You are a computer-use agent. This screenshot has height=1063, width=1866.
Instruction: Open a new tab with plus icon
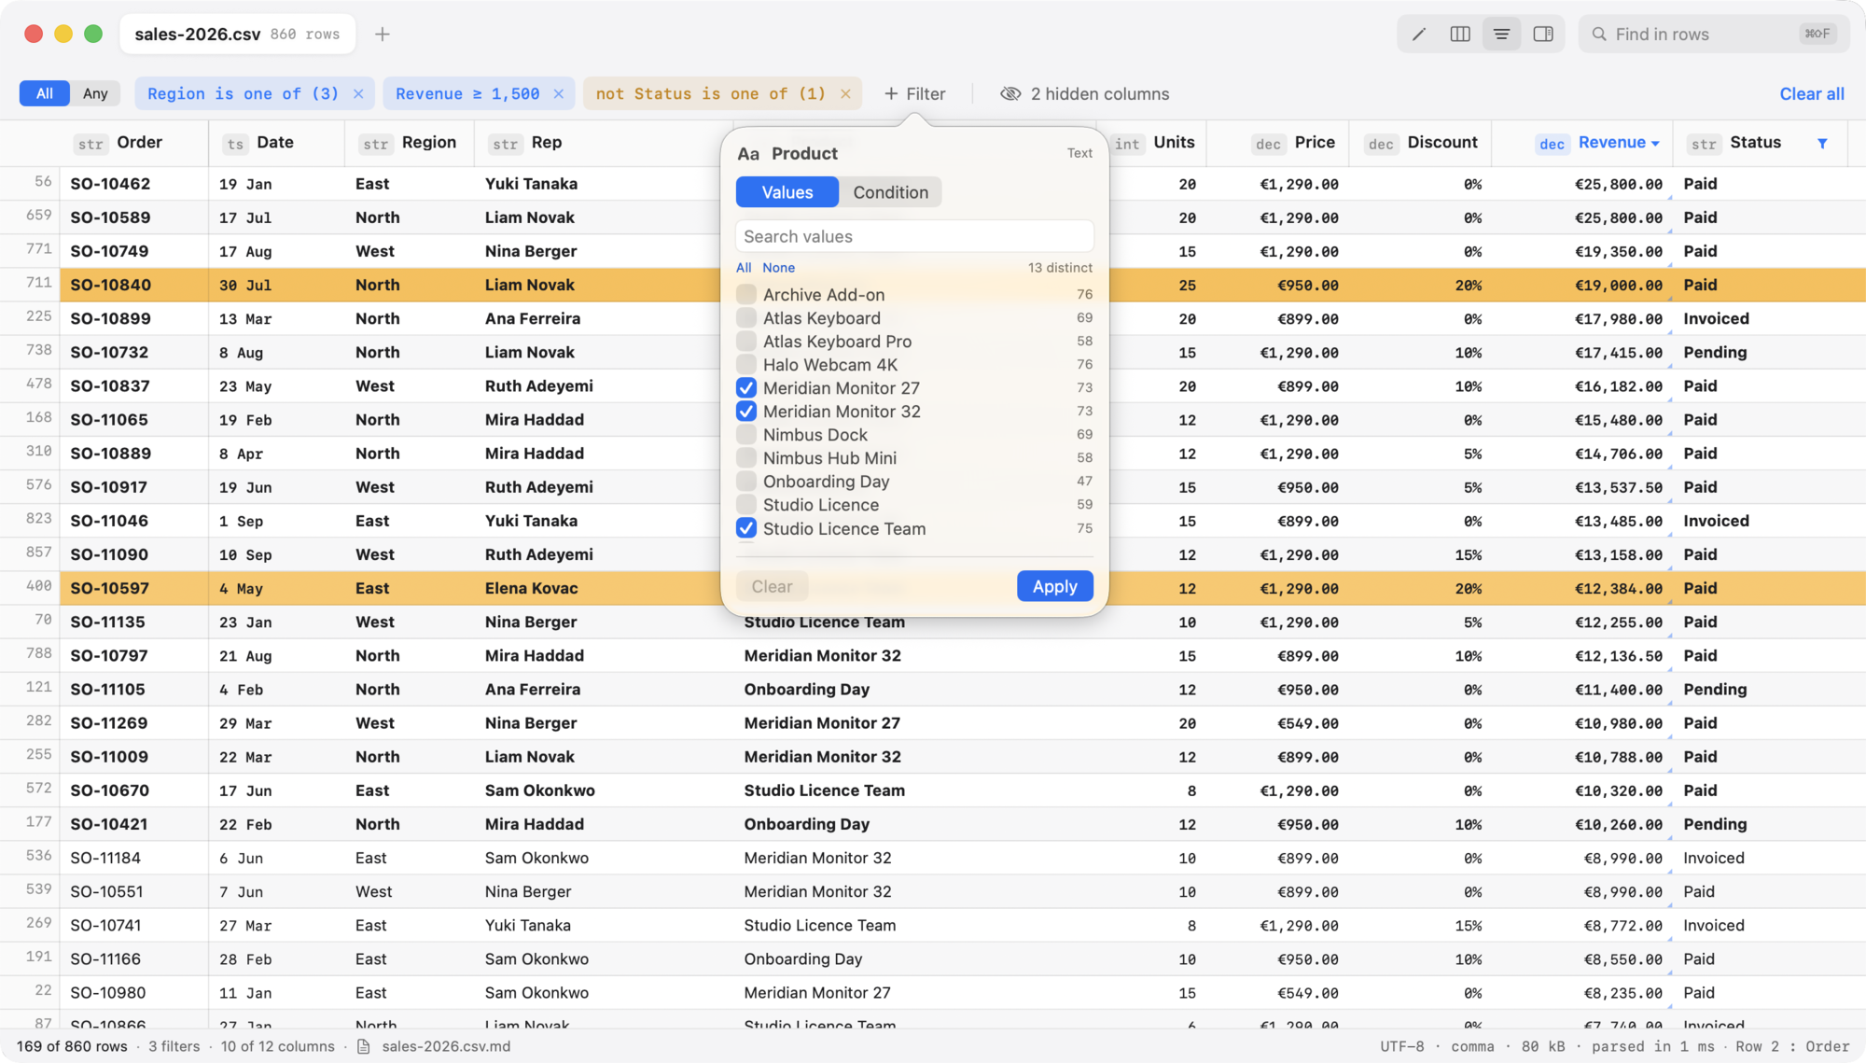pos(383,35)
